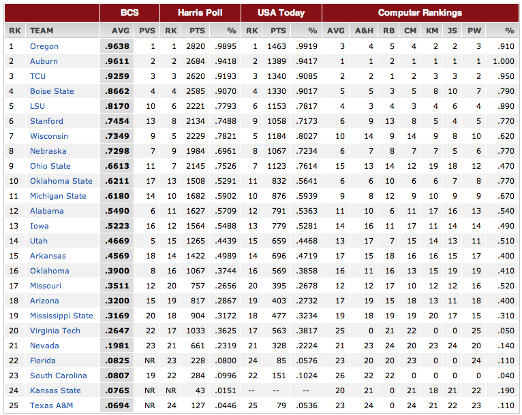This screenshot has height=415, width=522.
Task: Click the TCU team link
Action: (x=37, y=76)
